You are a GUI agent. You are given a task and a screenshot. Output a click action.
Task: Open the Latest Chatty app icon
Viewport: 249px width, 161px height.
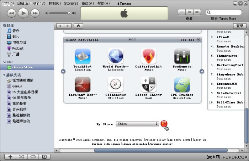(149, 84)
